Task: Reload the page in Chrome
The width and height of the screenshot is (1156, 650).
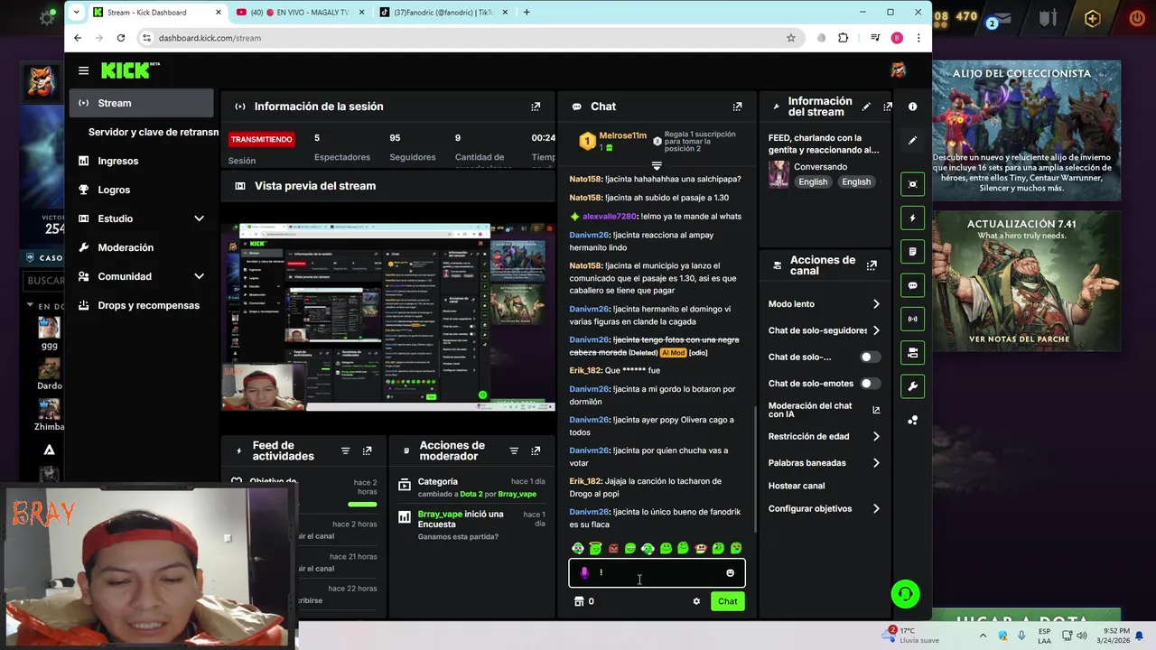Action: 121,38
